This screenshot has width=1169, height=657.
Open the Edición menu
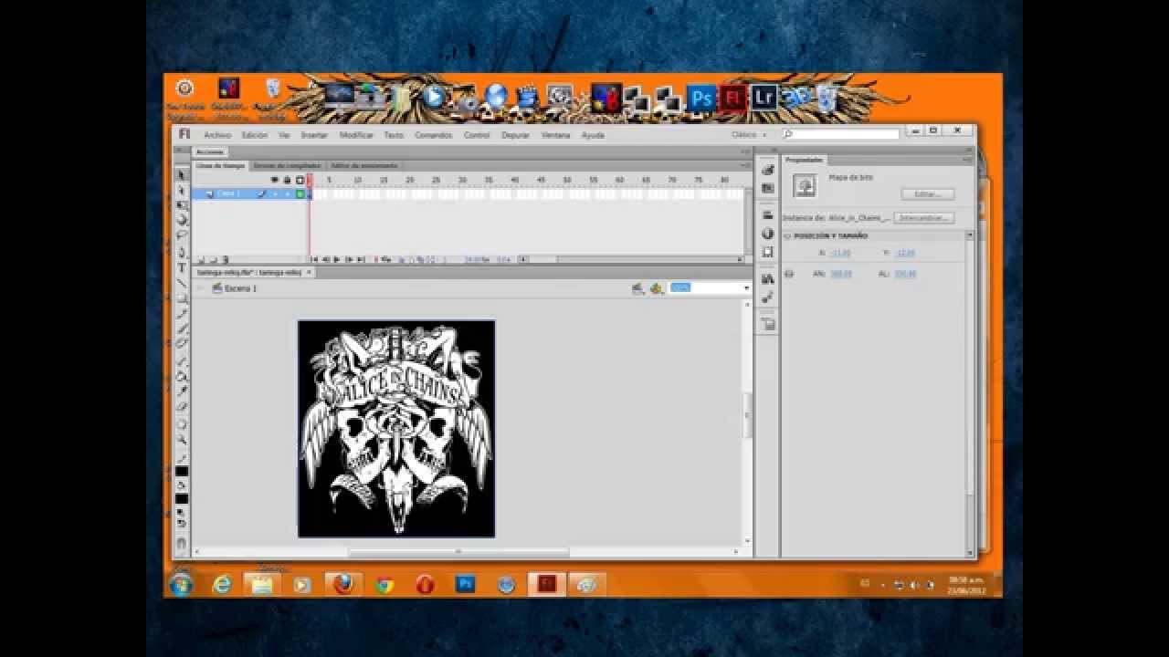[x=255, y=135]
